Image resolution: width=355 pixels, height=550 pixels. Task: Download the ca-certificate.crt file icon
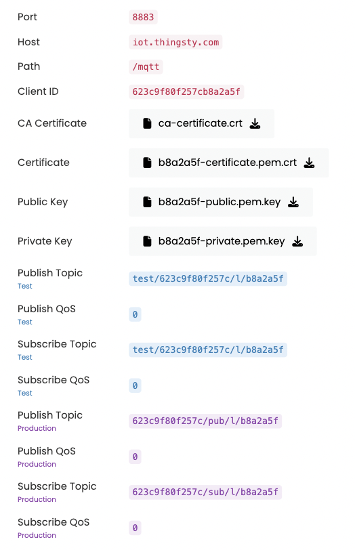(255, 123)
